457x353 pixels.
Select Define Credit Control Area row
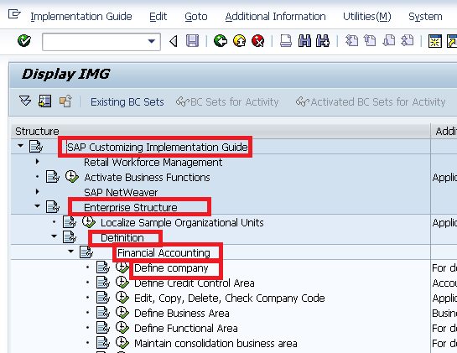click(194, 283)
